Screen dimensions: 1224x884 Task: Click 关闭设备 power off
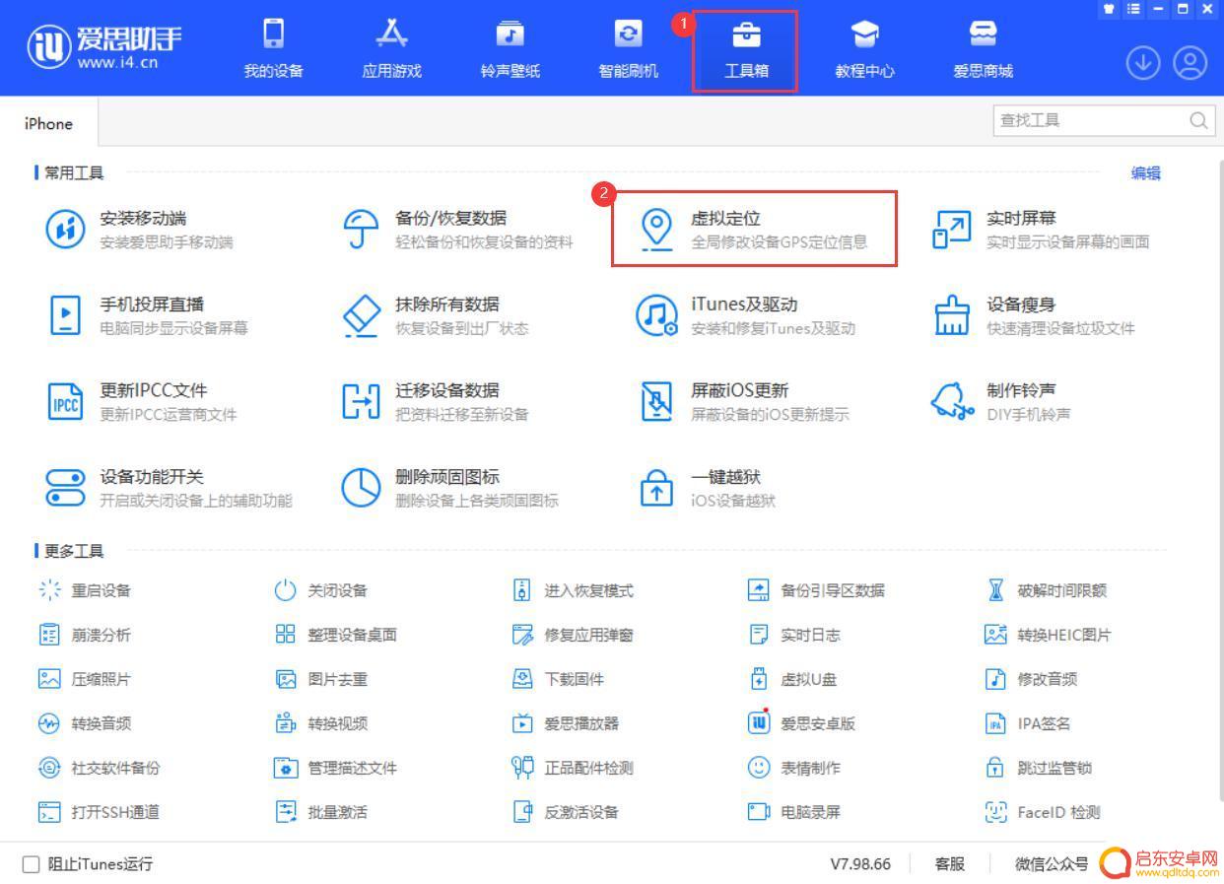pos(321,590)
